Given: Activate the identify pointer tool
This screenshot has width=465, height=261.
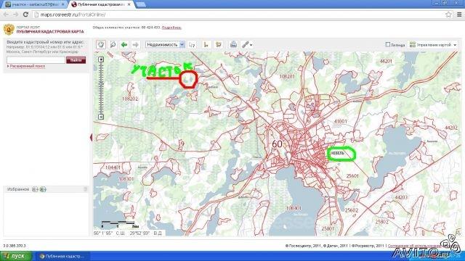Looking at the screenshot, I should point(192,45).
